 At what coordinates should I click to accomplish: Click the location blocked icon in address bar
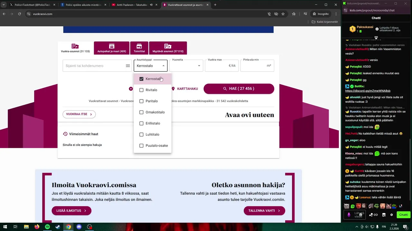tap(269, 14)
